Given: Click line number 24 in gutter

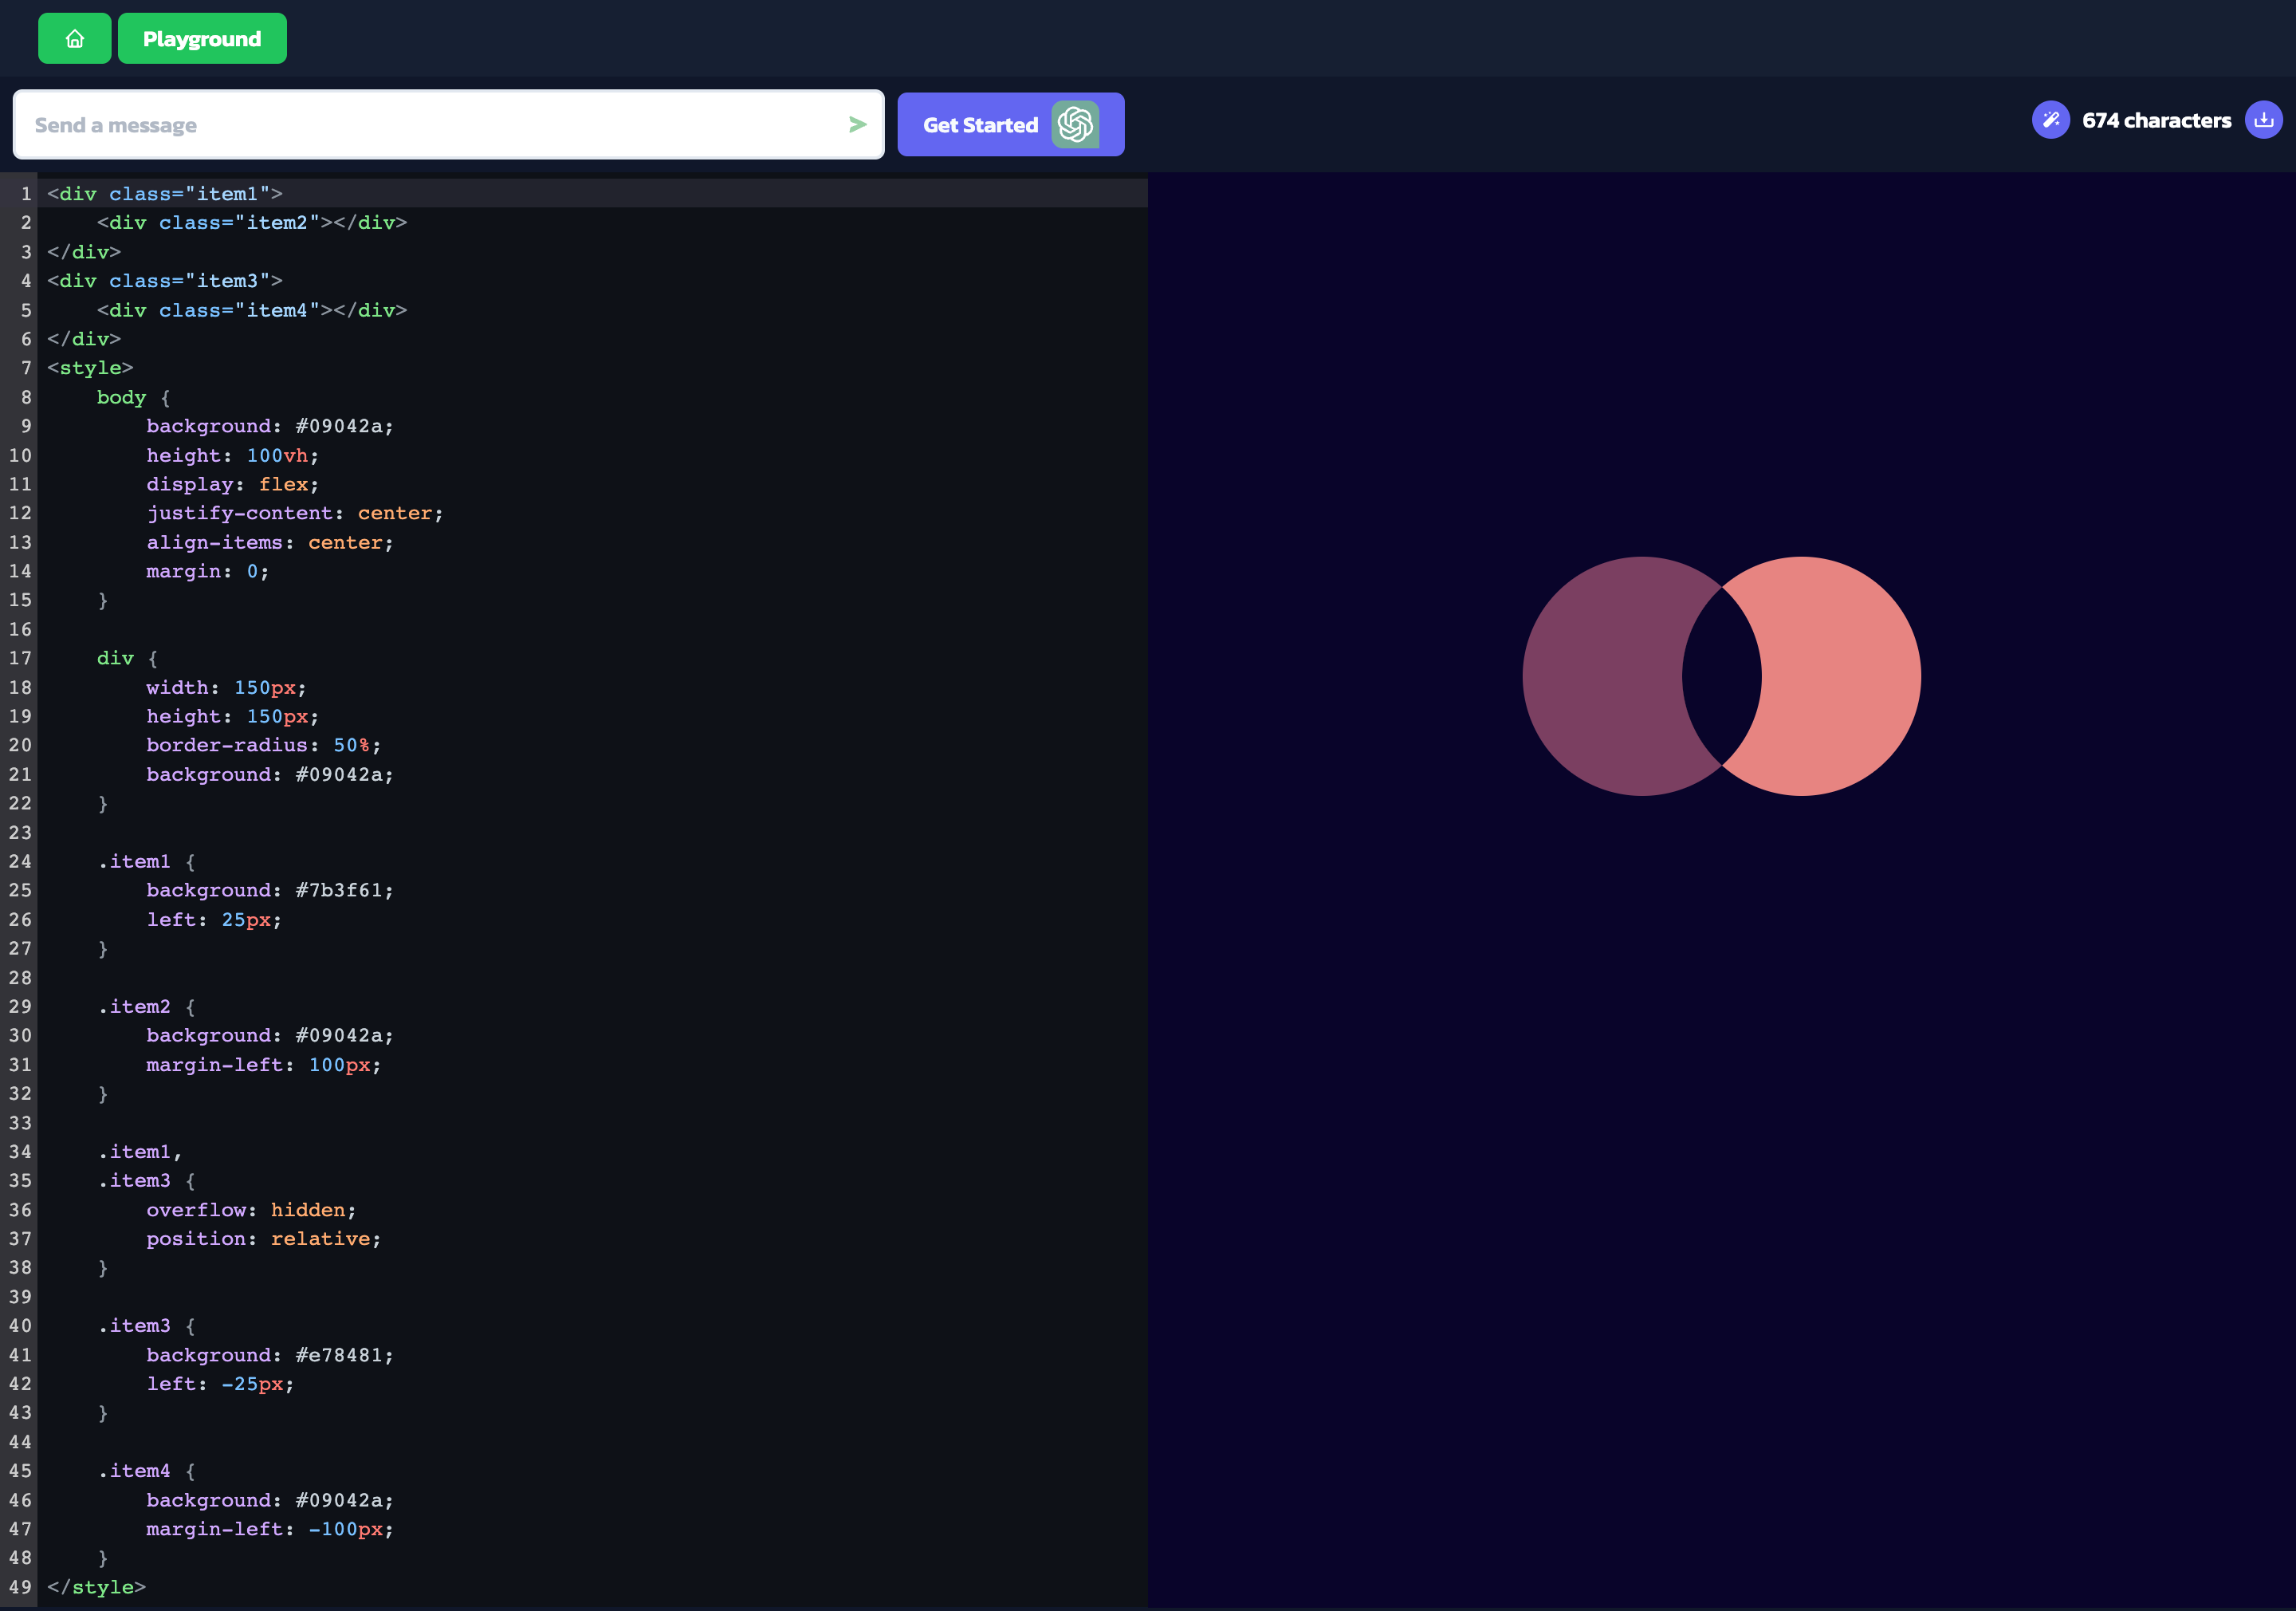Looking at the screenshot, I should click(20, 861).
